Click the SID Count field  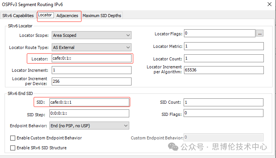click(223, 103)
